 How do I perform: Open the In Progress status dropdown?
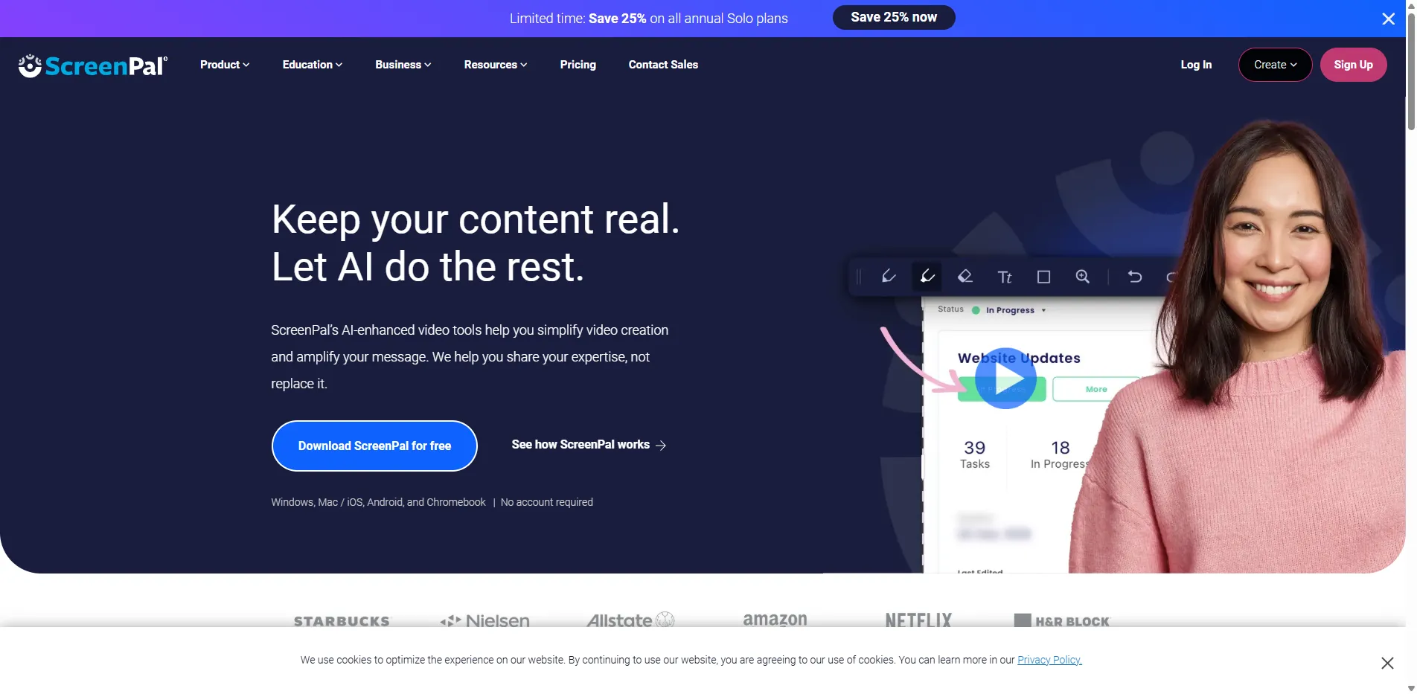pos(1009,309)
